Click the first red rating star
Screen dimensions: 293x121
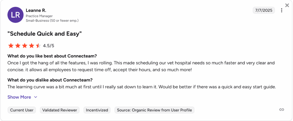(11, 46)
